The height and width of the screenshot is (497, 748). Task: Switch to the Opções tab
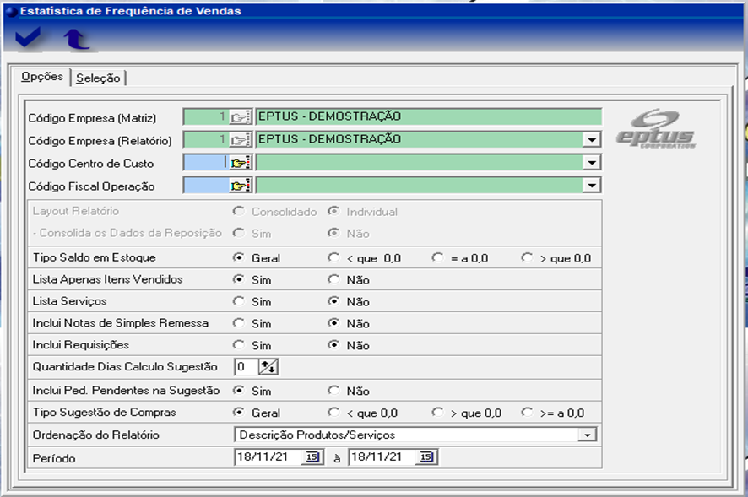pyautogui.click(x=41, y=77)
